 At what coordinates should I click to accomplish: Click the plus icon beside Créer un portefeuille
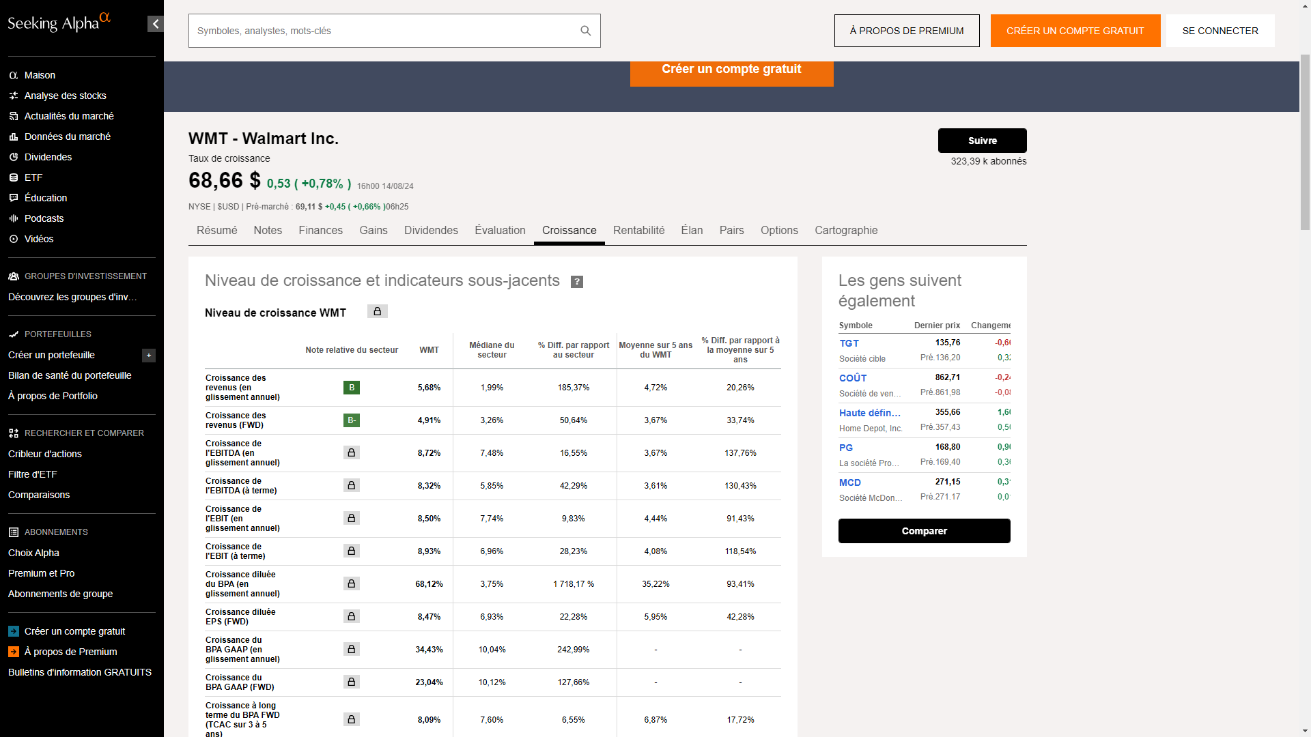149,356
